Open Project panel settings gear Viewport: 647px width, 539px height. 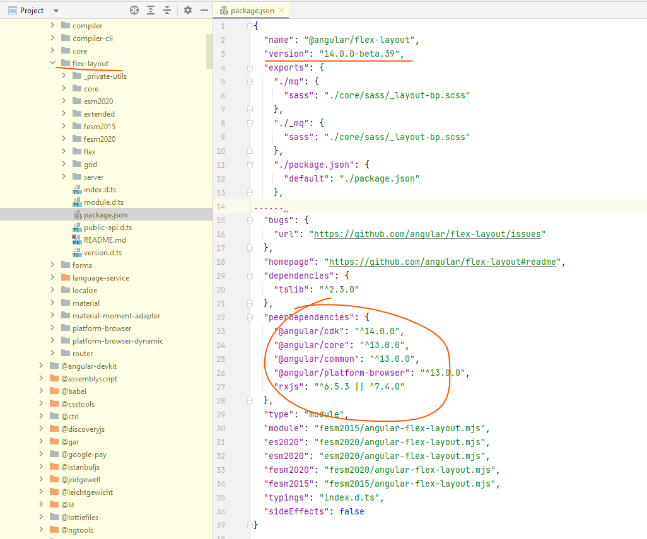pos(188,10)
